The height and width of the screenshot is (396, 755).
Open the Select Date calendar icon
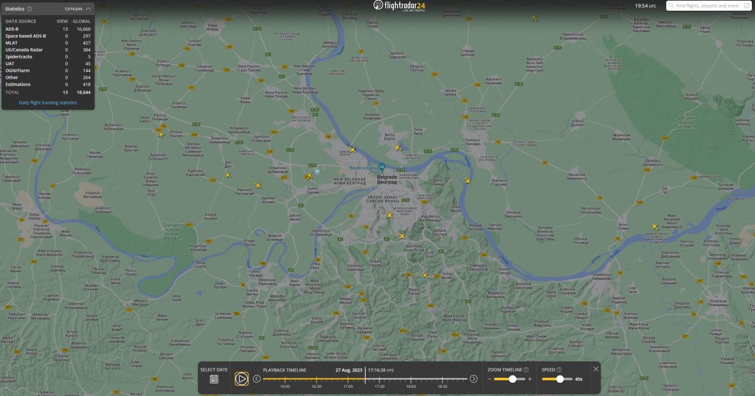tap(214, 379)
